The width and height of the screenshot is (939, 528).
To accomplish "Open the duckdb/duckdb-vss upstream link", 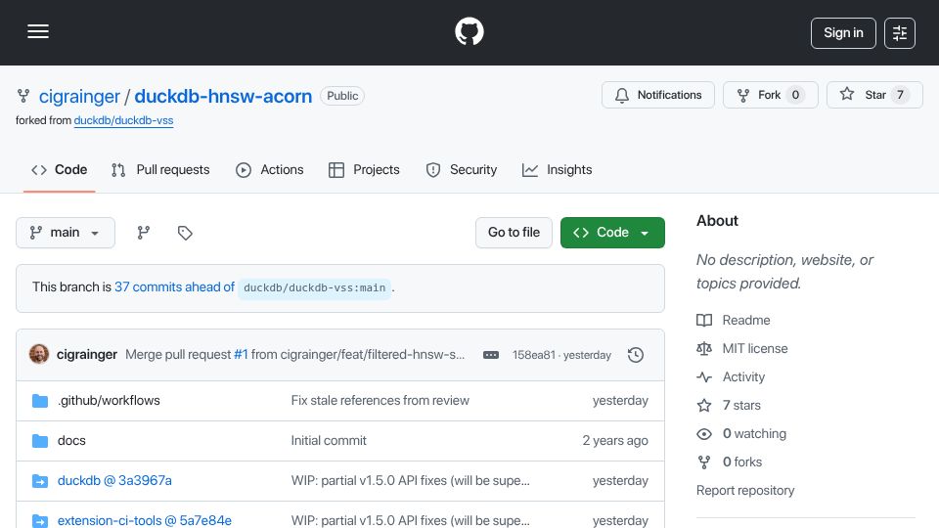I will pyautogui.click(x=123, y=120).
